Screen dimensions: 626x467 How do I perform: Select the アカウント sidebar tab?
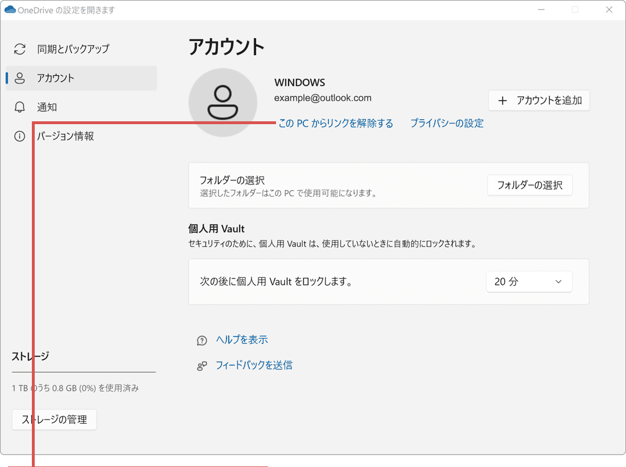pos(81,78)
